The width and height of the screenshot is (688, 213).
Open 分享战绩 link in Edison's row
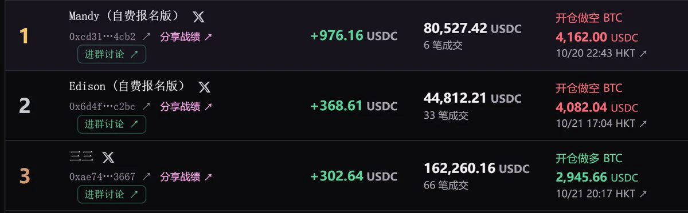[x=186, y=106]
